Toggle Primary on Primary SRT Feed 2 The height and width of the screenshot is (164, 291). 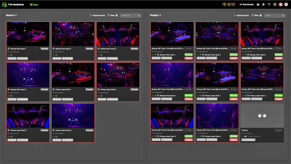tap(279, 95)
